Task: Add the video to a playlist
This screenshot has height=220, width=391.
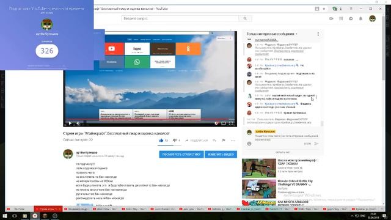Action: pyautogui.click(x=214, y=141)
